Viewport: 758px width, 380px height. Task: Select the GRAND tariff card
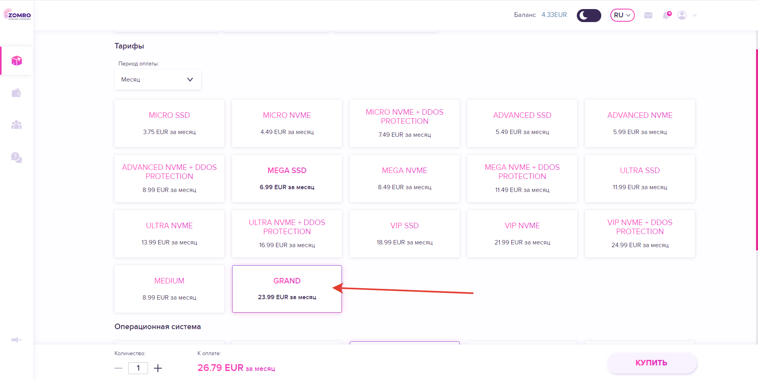tap(287, 289)
